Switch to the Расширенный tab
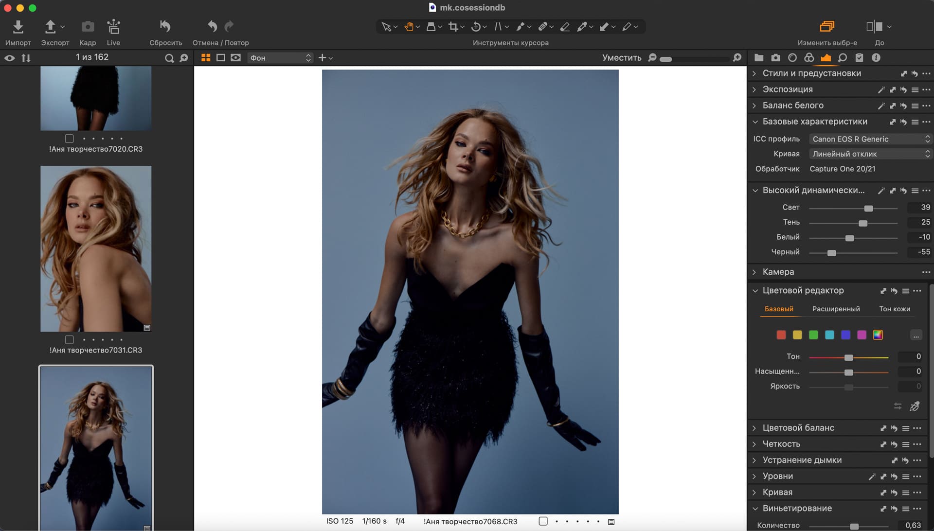934x531 pixels. pyautogui.click(x=836, y=309)
